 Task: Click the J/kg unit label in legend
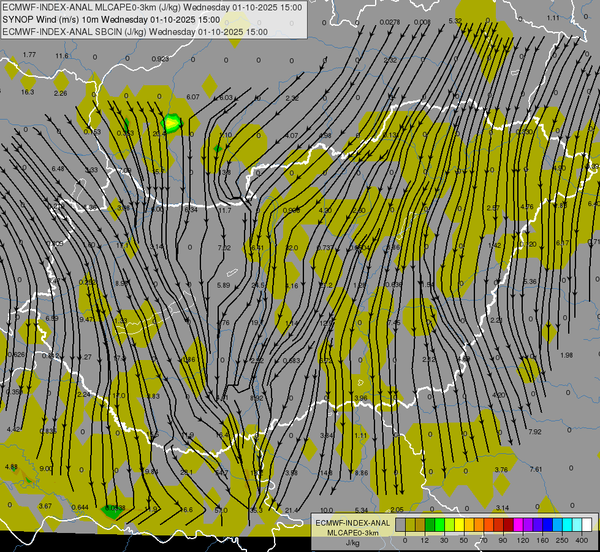point(352,543)
